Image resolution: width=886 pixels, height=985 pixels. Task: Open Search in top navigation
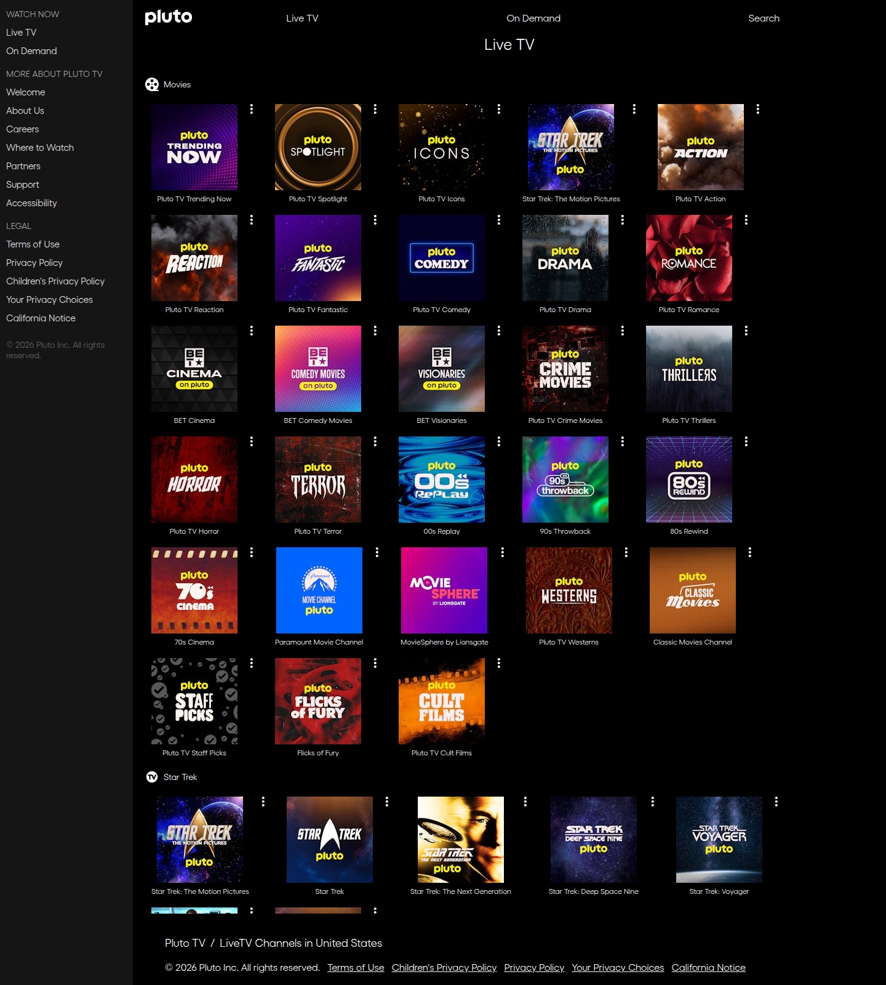click(x=764, y=18)
